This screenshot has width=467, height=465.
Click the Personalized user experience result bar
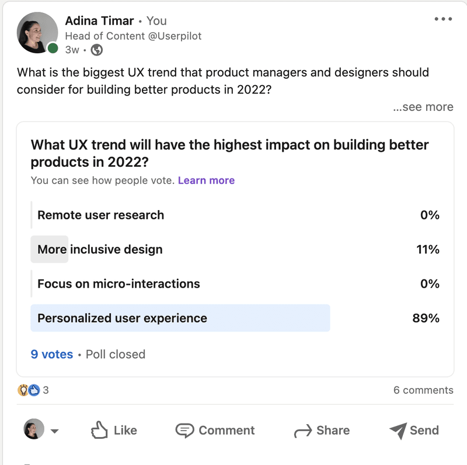[x=180, y=318]
